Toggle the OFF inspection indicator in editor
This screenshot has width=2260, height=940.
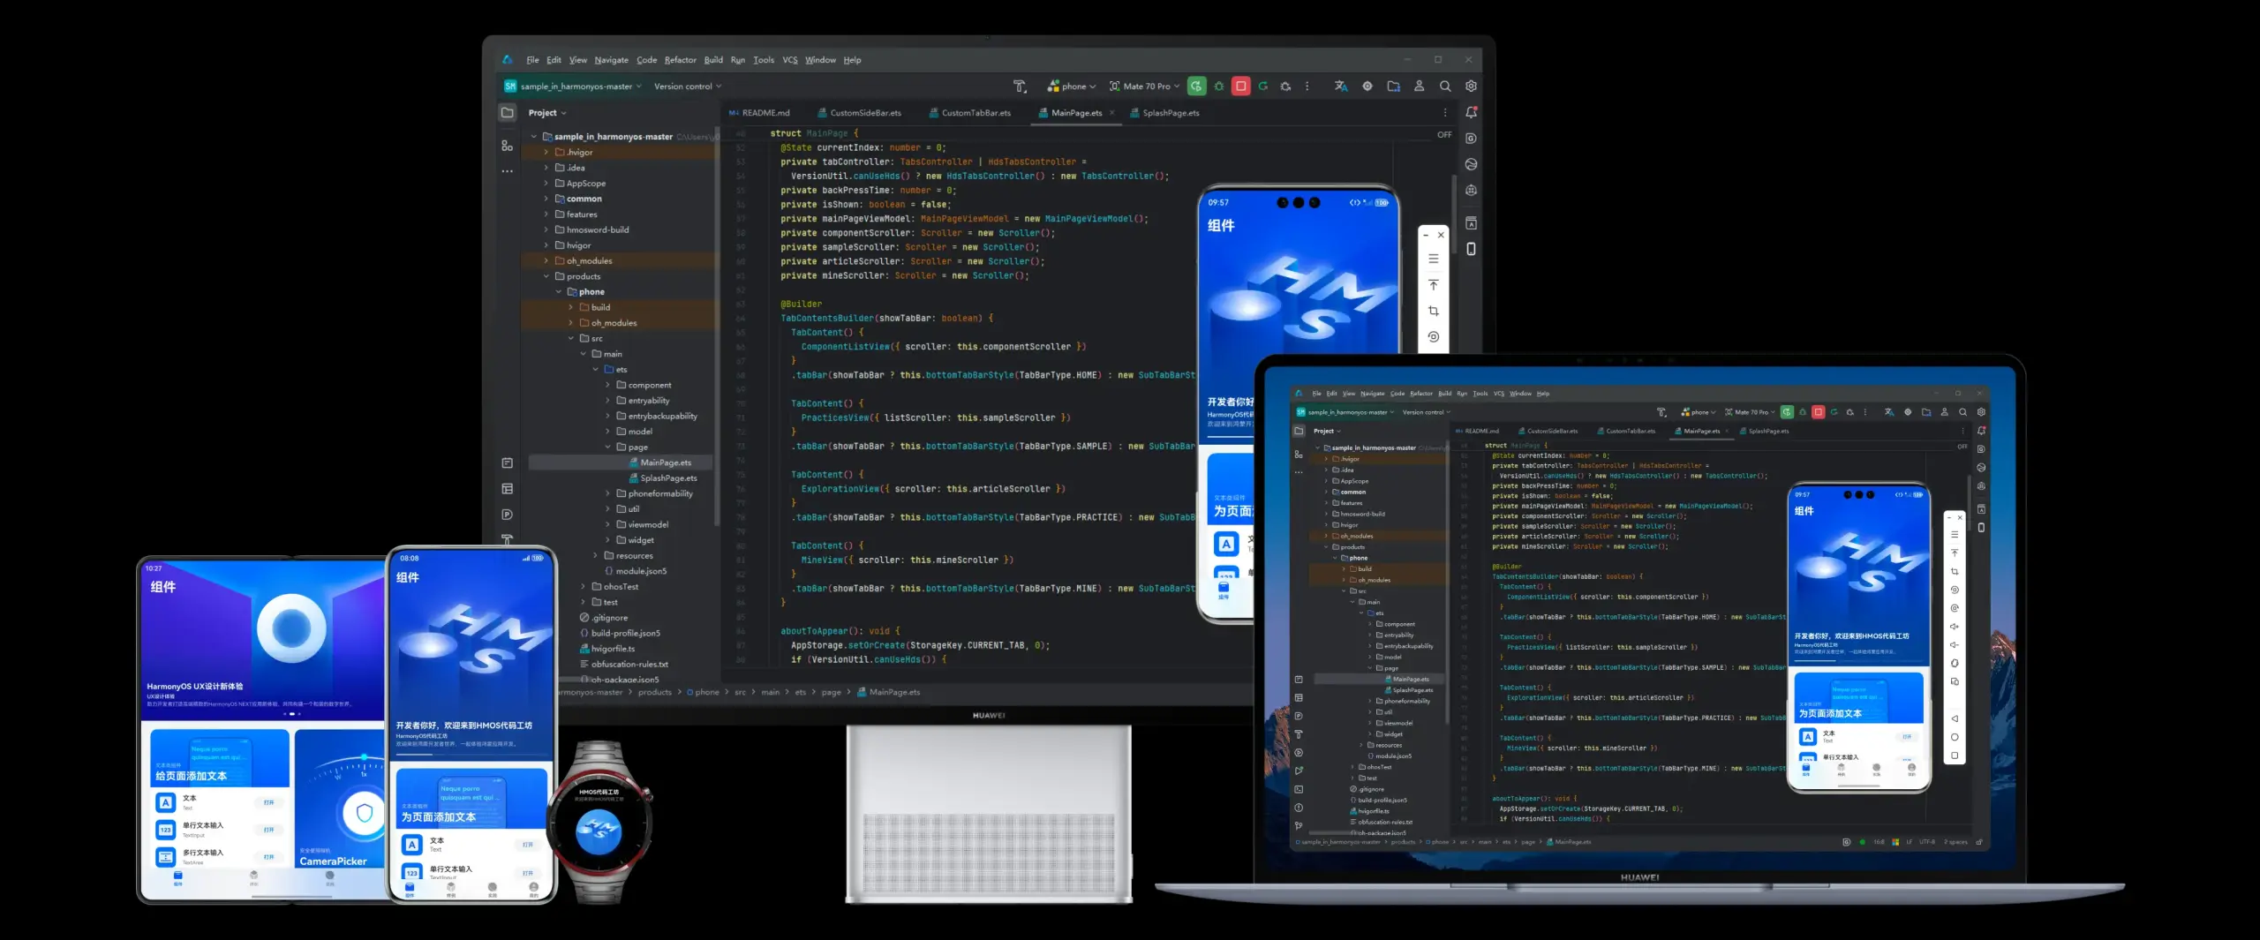point(1444,135)
